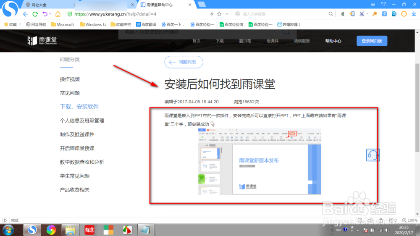Open the browser home page icon
Image resolution: width=420 pixels, height=236 pixels.
(x=58, y=14)
